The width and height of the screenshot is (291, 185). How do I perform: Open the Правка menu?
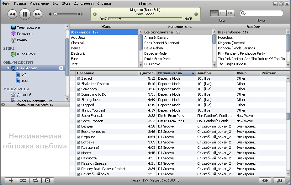(x=20, y=3)
